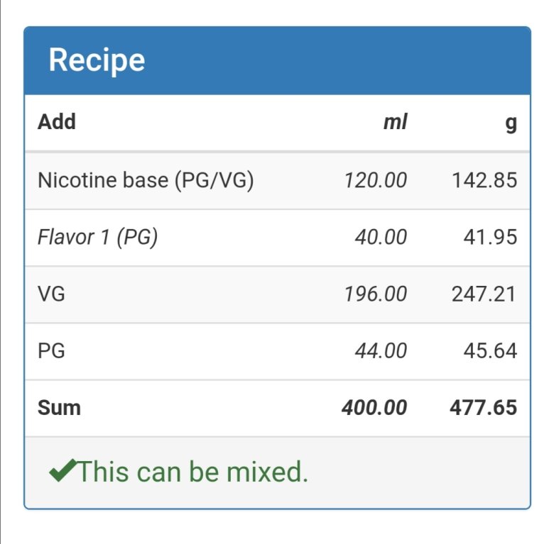Screen dimensions: 554x544
Task: Click the 477.65 total grams value
Action: (x=484, y=408)
